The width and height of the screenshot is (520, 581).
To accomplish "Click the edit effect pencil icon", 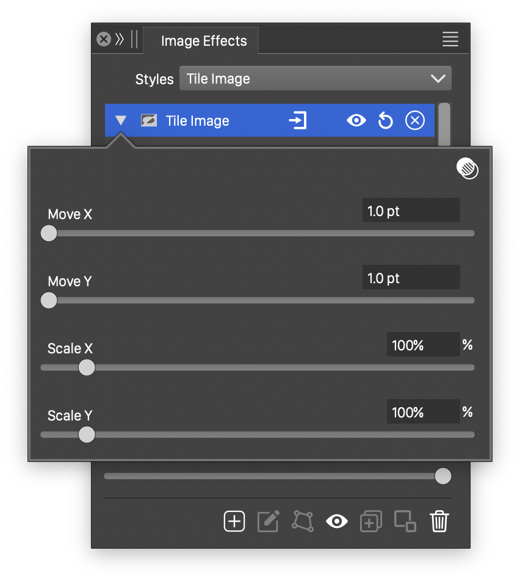I will [x=269, y=521].
